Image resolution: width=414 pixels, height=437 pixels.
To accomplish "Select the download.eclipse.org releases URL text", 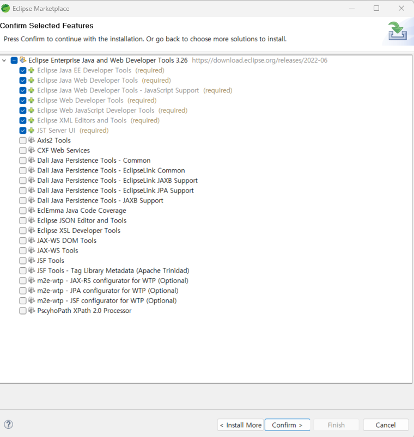I will pyautogui.click(x=259, y=60).
